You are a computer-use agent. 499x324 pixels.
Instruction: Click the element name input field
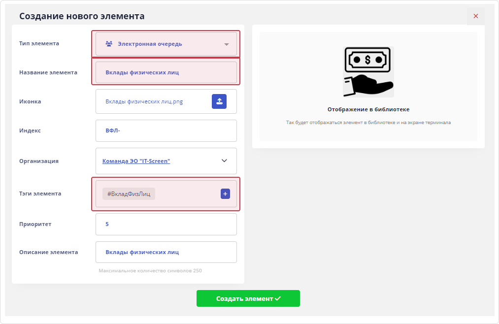[166, 72]
